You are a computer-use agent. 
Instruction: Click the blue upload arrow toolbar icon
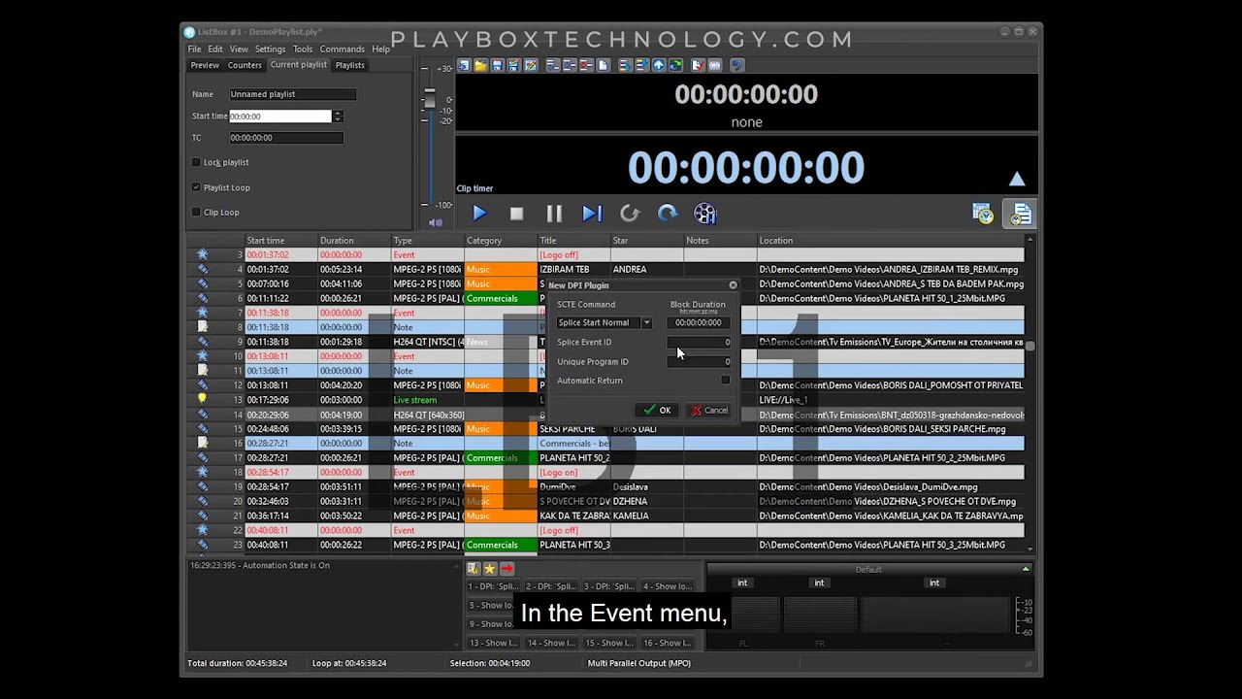pos(659,65)
